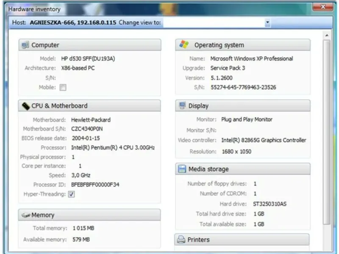Click the Windows logo in Operating system header
This screenshot has height=254, width=339.
[x=184, y=44]
